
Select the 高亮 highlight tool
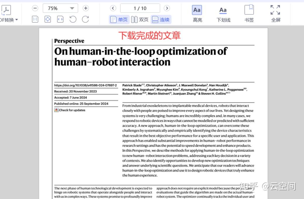click(197, 14)
